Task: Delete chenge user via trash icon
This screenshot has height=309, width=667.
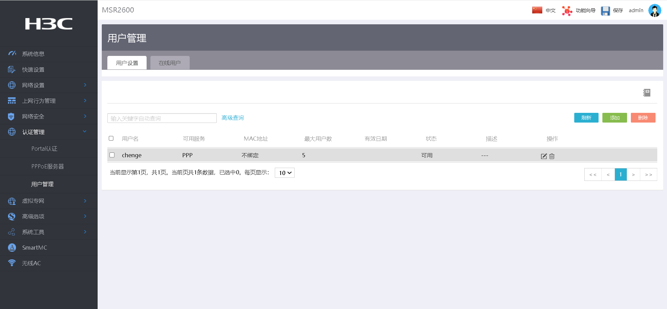Action: click(x=552, y=156)
